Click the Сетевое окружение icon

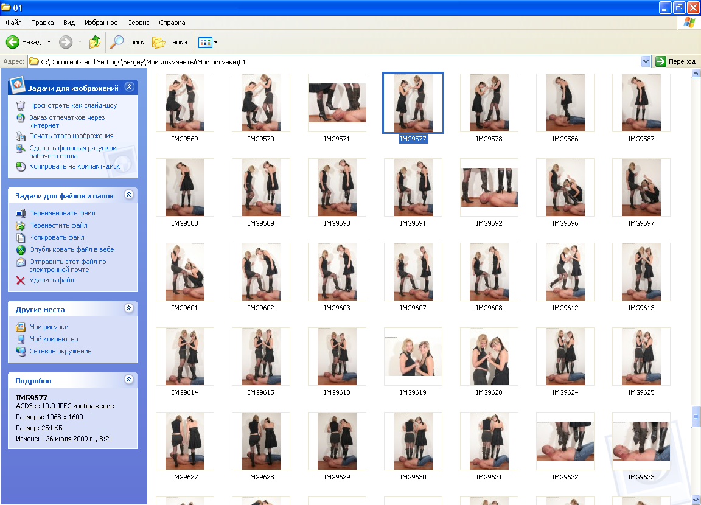point(21,351)
